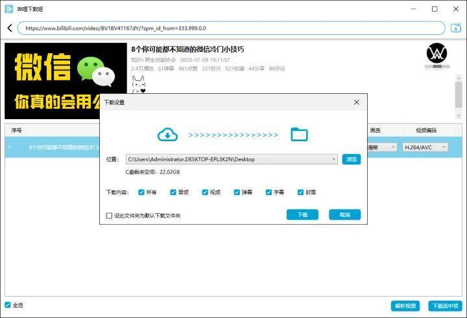Click the app logo in the title bar

coord(9,9)
